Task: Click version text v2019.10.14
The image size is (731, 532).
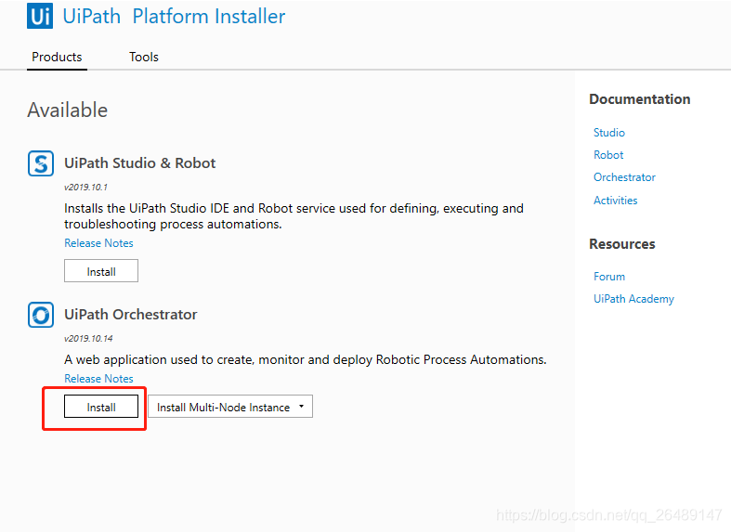Action: coord(88,339)
